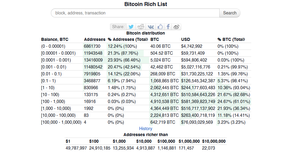
Task: Open the History link
Action: (146, 129)
